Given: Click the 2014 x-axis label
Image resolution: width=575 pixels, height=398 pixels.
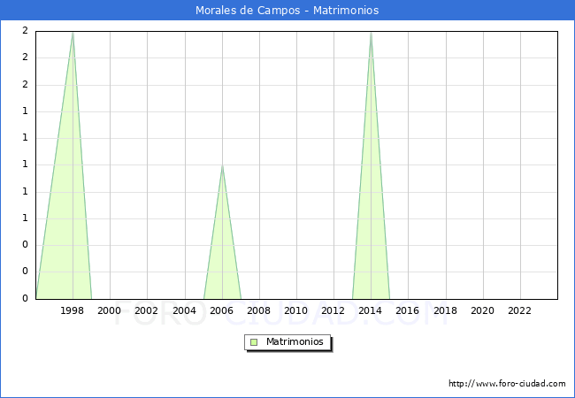Looking at the screenshot, I should (371, 310).
